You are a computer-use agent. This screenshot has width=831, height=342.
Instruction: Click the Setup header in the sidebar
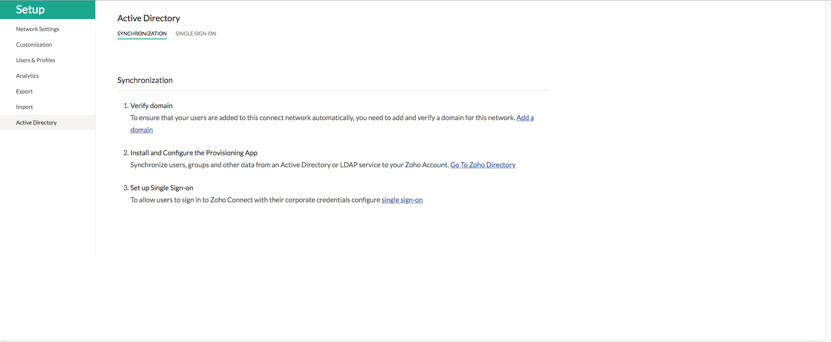(x=30, y=10)
